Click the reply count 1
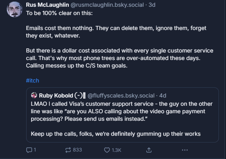The height and width of the screenshot is (159, 226). point(35,150)
